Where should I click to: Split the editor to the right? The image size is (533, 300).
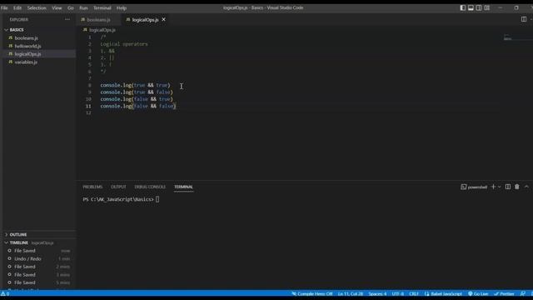(524, 19)
